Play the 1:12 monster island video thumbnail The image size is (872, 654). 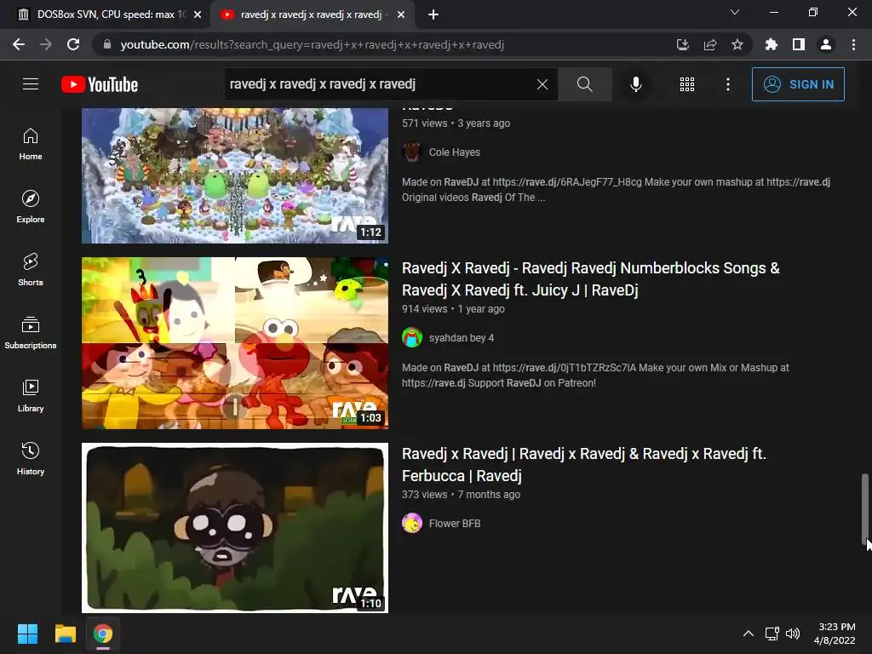click(235, 175)
